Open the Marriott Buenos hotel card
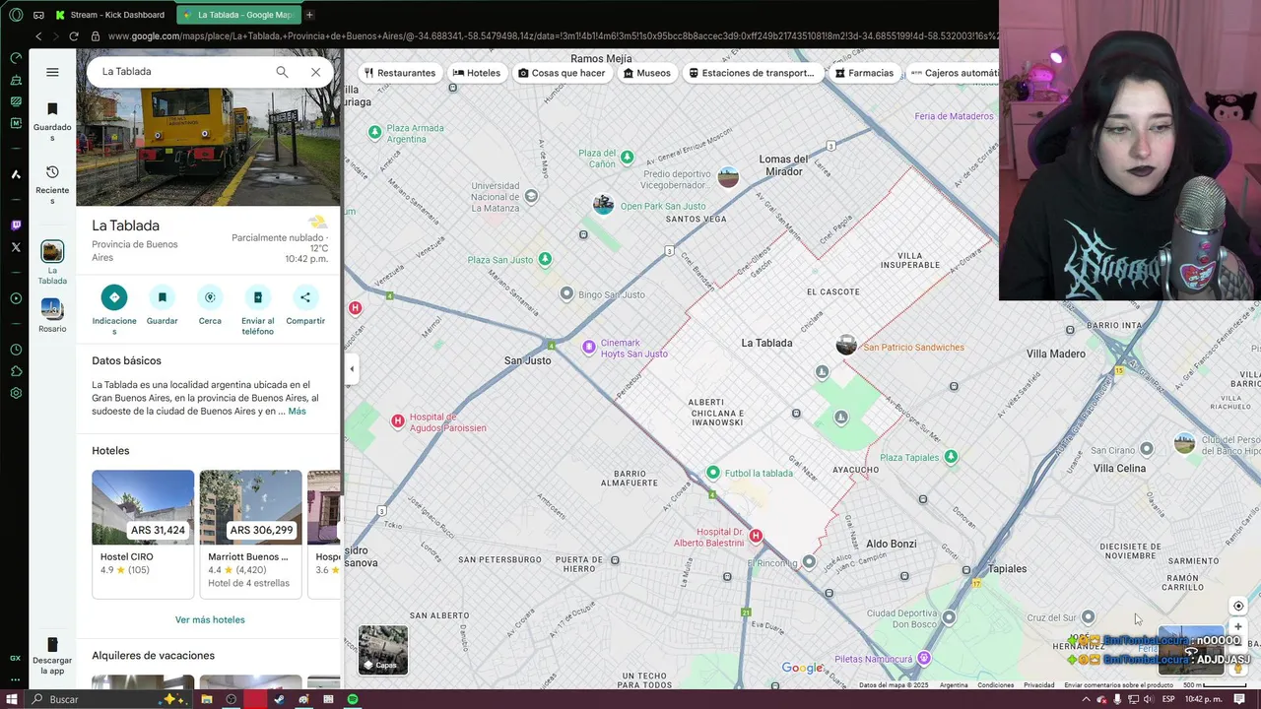 [251, 533]
